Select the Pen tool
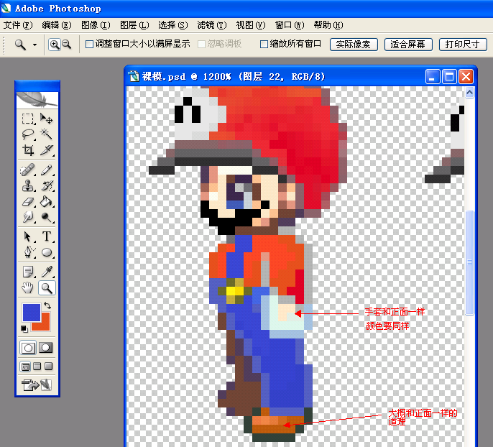Image resolution: width=493 pixels, height=447 pixels. tap(27, 252)
